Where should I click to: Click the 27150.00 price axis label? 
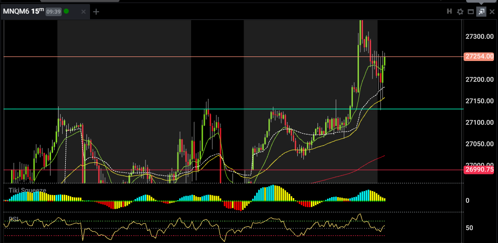(x=480, y=101)
